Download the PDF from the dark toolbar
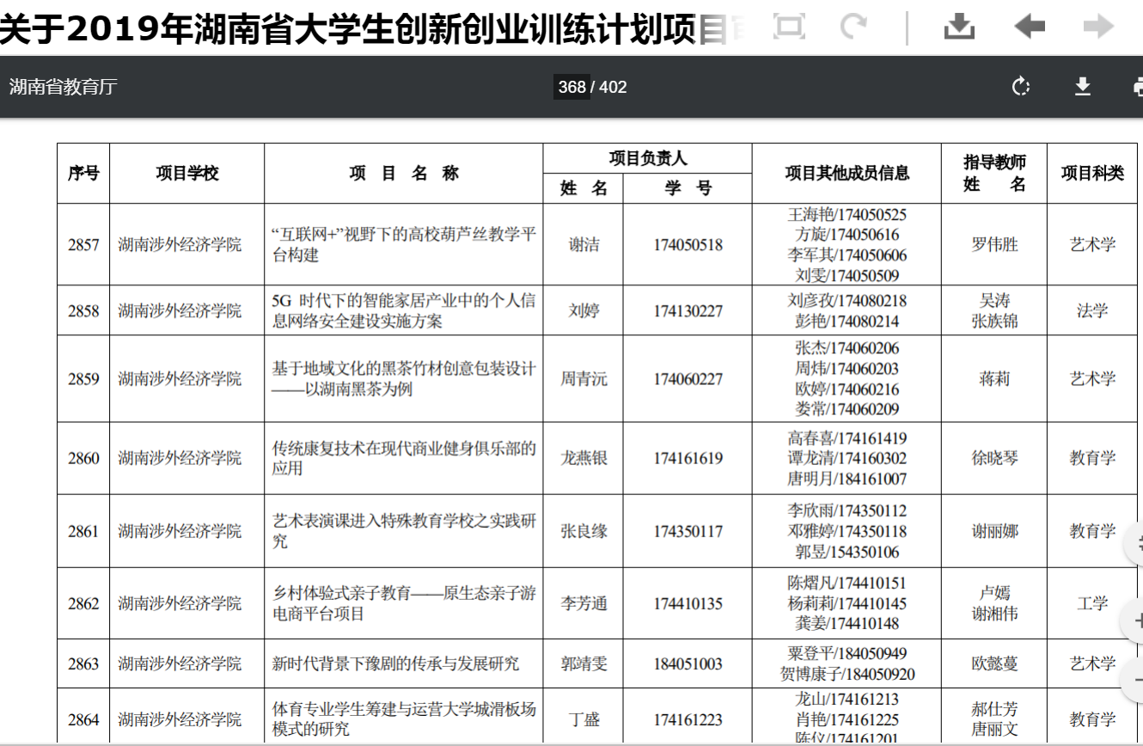 (1083, 86)
